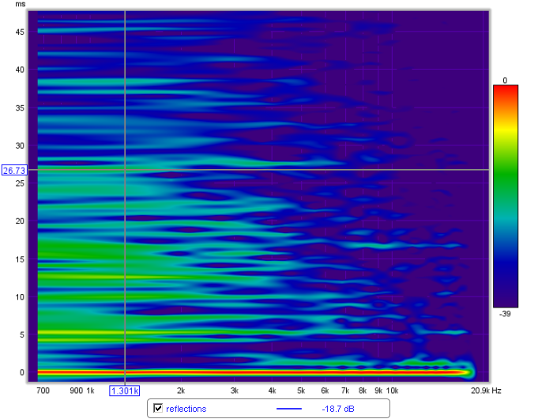Click the 26.73 ms time cursor readout

tap(14, 170)
